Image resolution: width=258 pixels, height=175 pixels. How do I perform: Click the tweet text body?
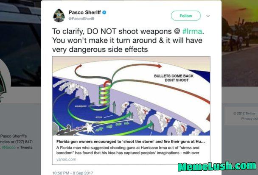coord(128,40)
